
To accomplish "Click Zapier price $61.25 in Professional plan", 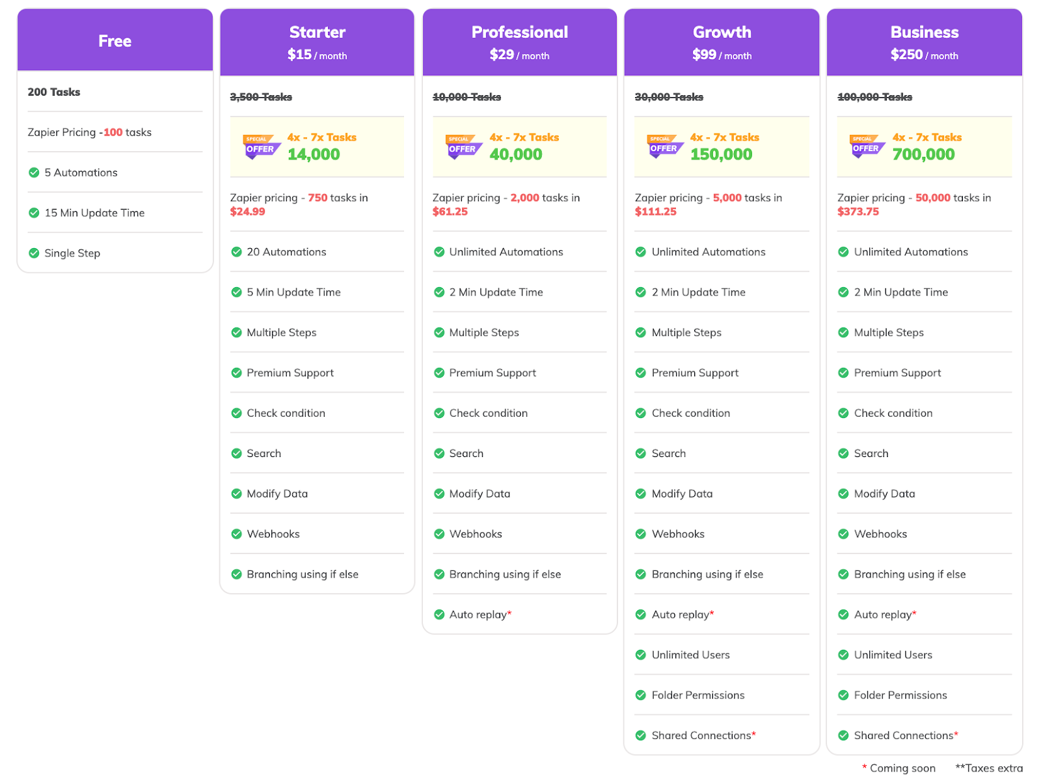I will (x=450, y=212).
